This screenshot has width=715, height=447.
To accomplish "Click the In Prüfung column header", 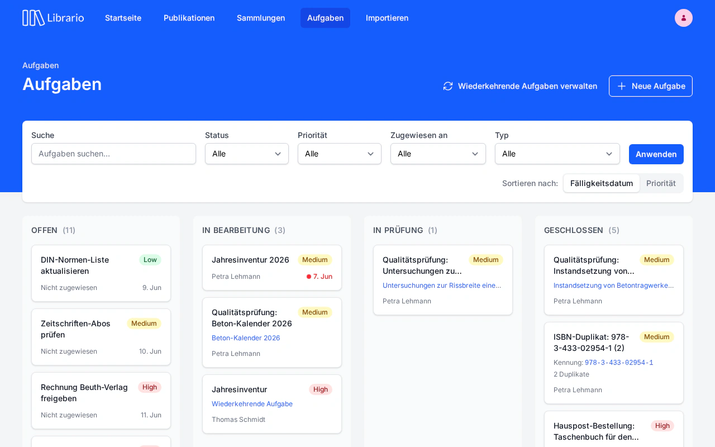I will coord(405,230).
